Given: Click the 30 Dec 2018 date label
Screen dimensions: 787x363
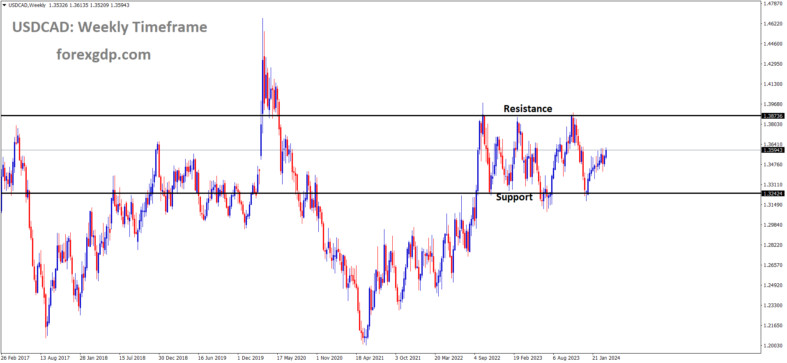Looking at the screenshot, I should 173,358.
